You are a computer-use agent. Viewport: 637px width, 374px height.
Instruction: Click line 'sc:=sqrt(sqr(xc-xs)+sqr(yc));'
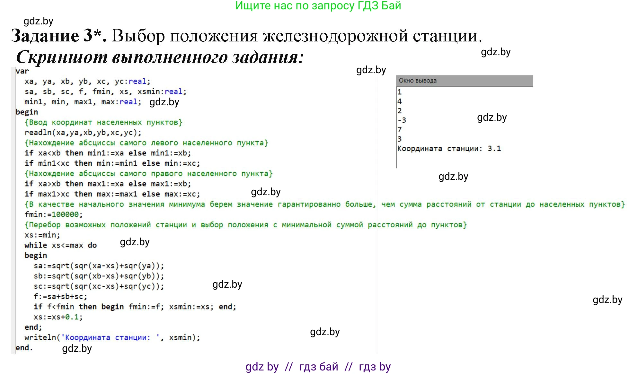(99, 286)
